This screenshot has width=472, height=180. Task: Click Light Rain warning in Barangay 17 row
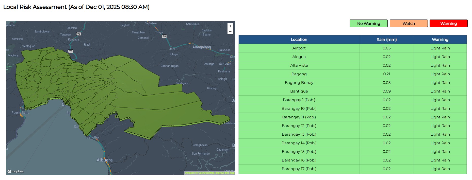click(440, 169)
